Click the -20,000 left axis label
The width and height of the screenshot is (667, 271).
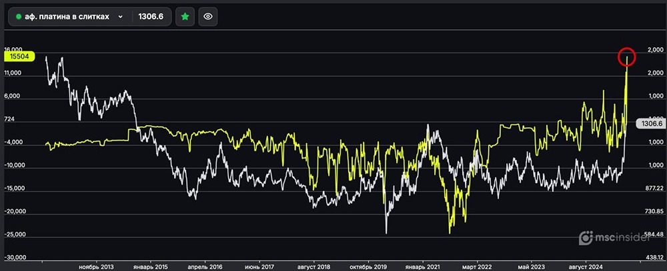coord(14,212)
